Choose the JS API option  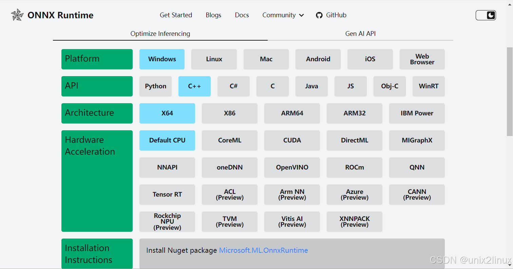pyautogui.click(x=350, y=86)
